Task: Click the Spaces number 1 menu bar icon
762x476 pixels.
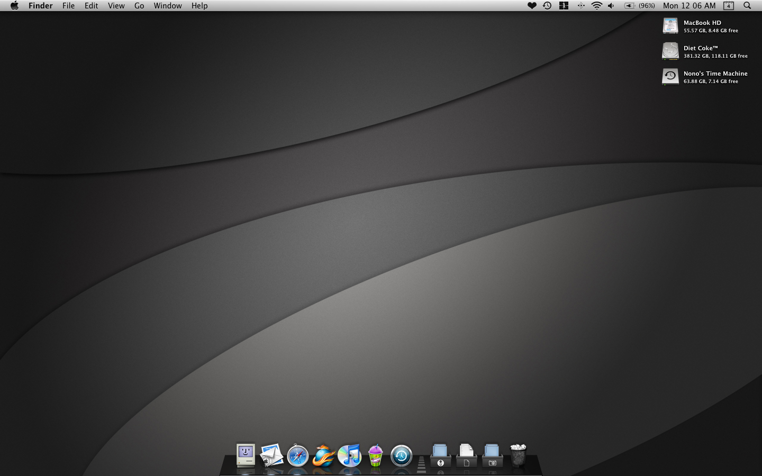Action: coord(564,5)
